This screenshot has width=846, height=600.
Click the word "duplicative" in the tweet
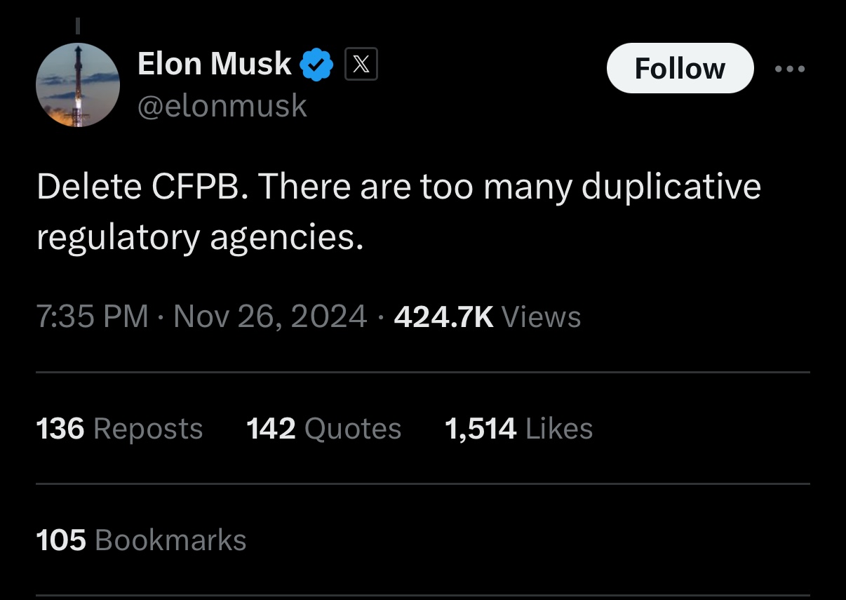point(671,187)
